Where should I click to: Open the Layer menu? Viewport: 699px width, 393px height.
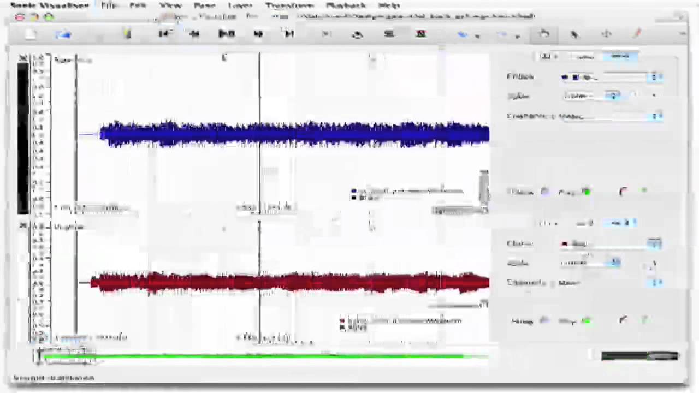point(240,5)
